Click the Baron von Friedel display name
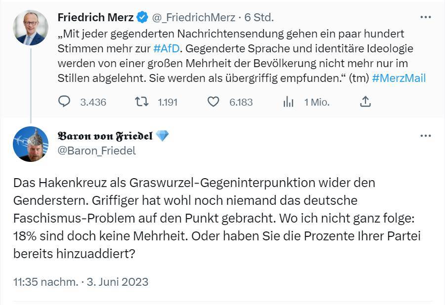Screen dimensions: 445x305 [105, 136]
